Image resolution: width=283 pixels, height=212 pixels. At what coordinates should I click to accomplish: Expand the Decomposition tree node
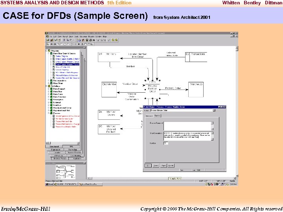(x=49, y=80)
